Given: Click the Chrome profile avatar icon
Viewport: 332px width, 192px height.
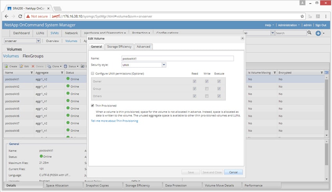Looking at the screenshot, I should pyautogui.click(x=302, y=3).
